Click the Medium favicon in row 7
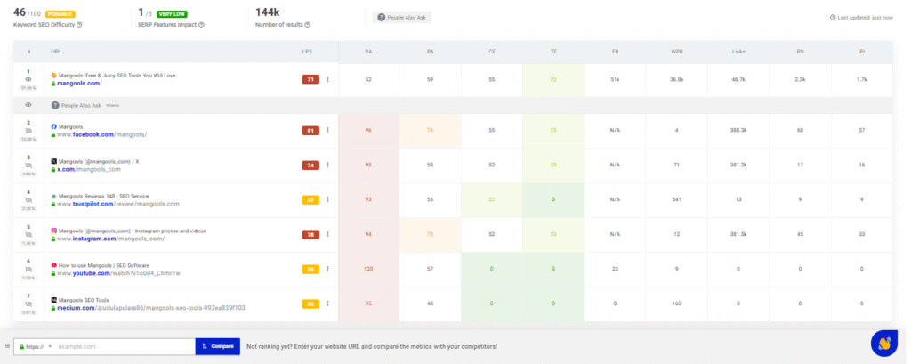This screenshot has width=911, height=364. (x=53, y=300)
